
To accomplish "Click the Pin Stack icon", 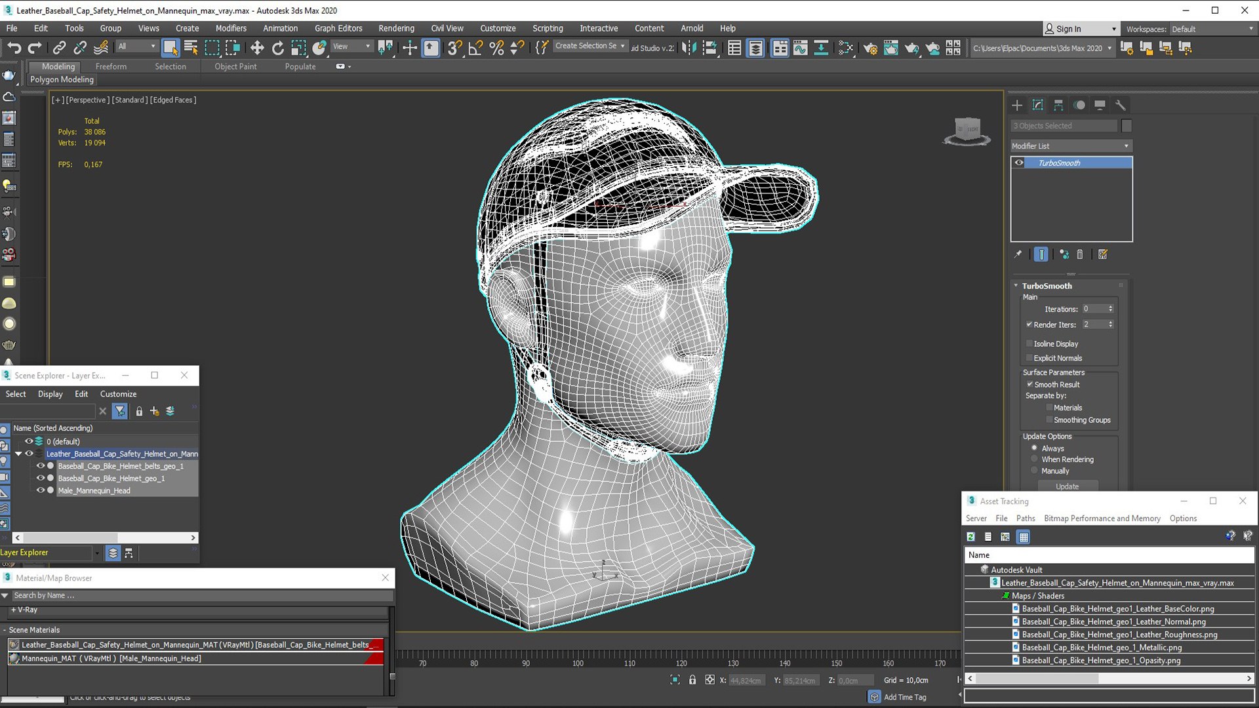I will click(x=1018, y=254).
